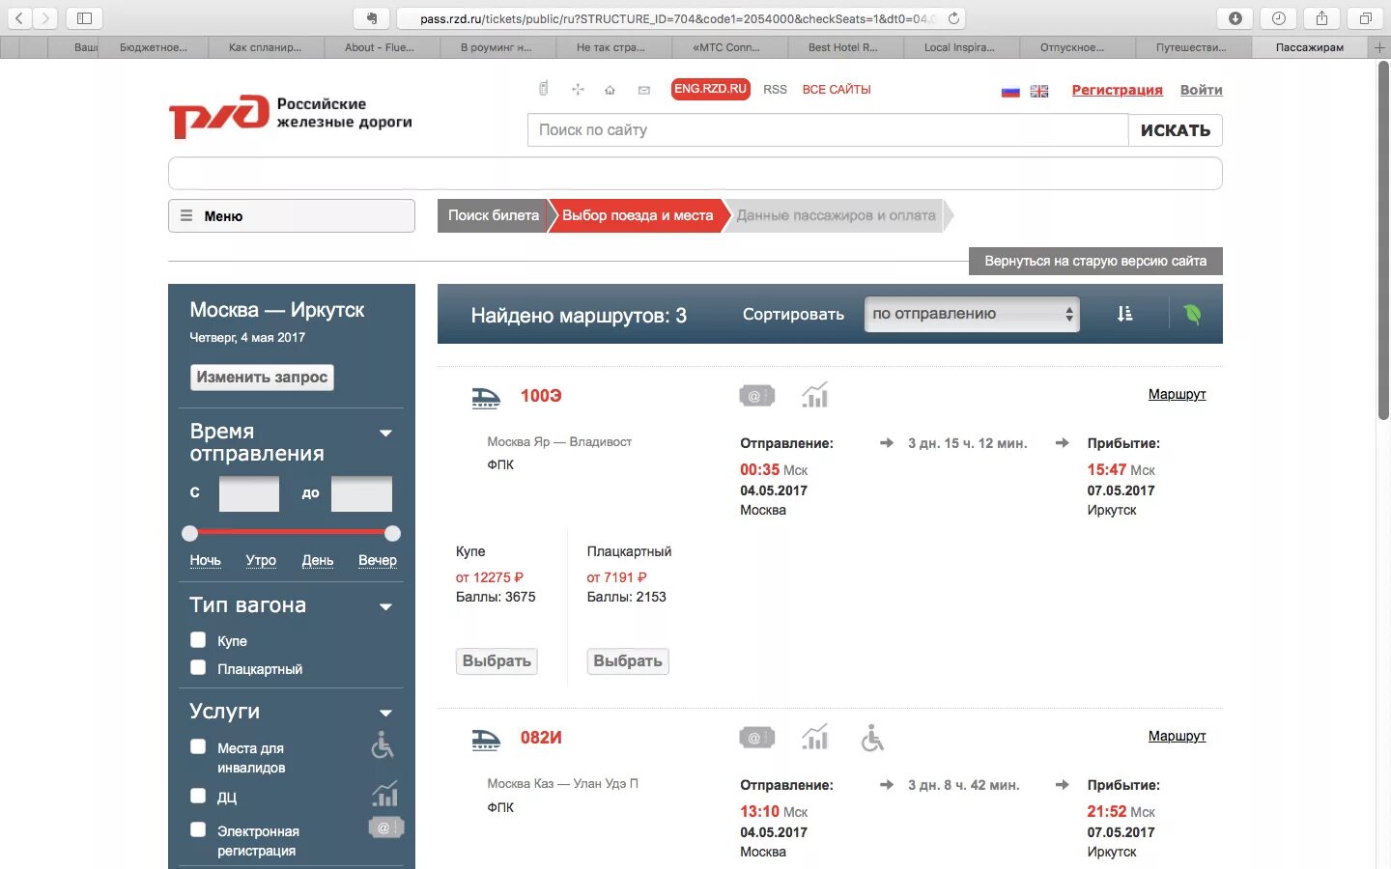Screen dimensions: 1391x869
Task: Collapse the Услуги section
Action: point(386,714)
